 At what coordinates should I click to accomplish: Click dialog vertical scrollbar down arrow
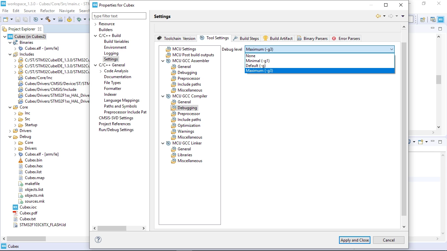404,226
